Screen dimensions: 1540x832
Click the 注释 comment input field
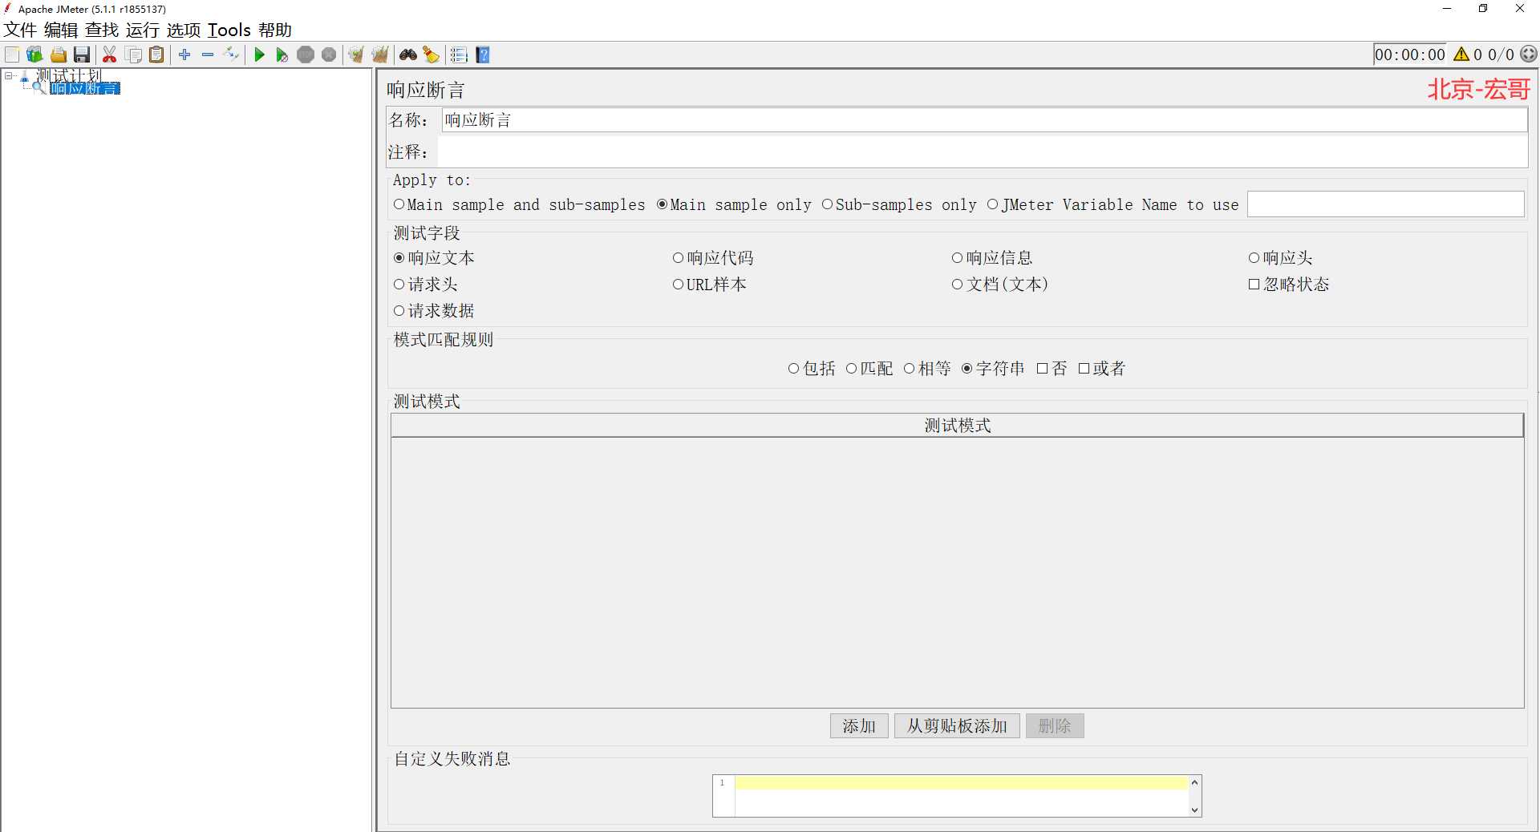point(981,152)
